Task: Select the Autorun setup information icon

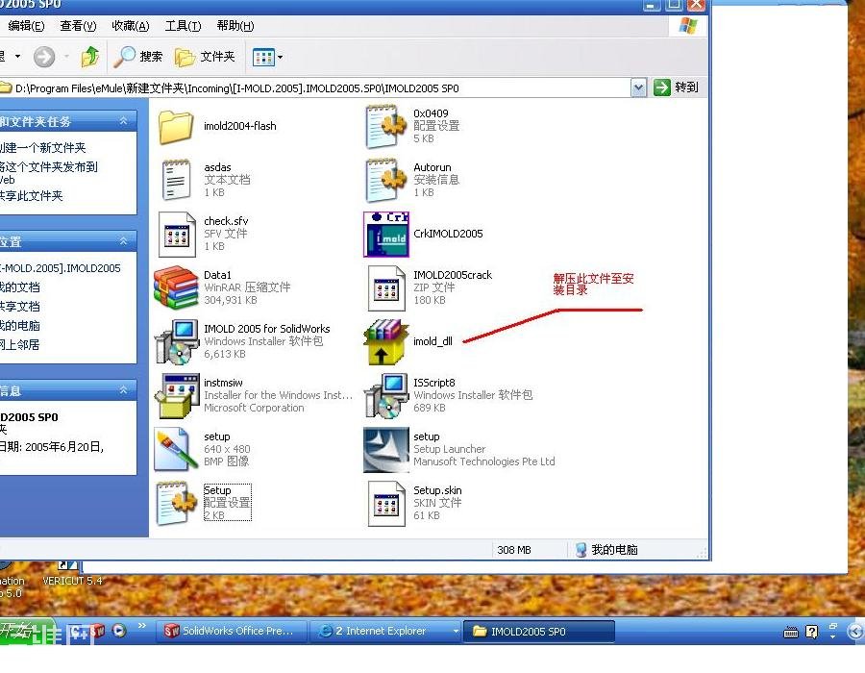Action: [x=386, y=180]
